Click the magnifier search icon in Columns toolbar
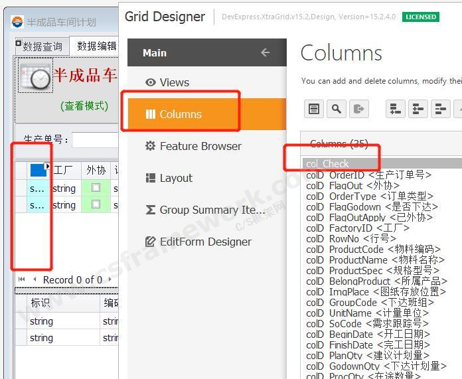The height and width of the screenshot is (379, 462). [337, 109]
